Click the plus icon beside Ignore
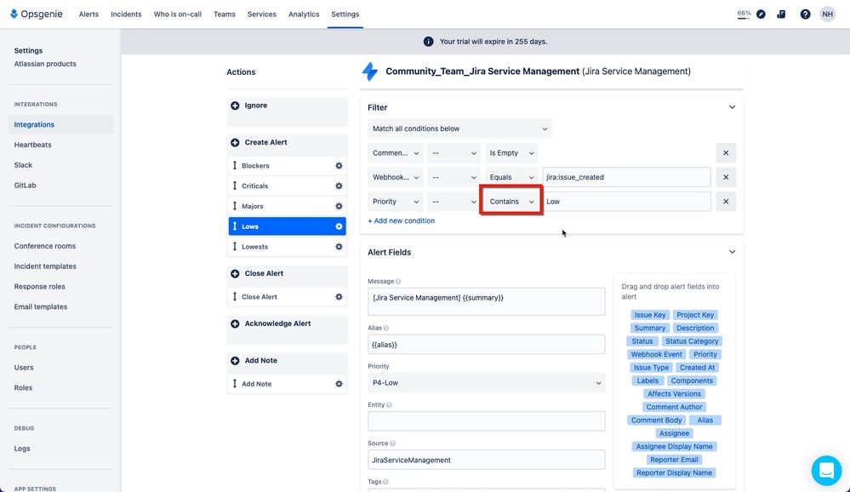850x492 pixels. tap(235, 106)
